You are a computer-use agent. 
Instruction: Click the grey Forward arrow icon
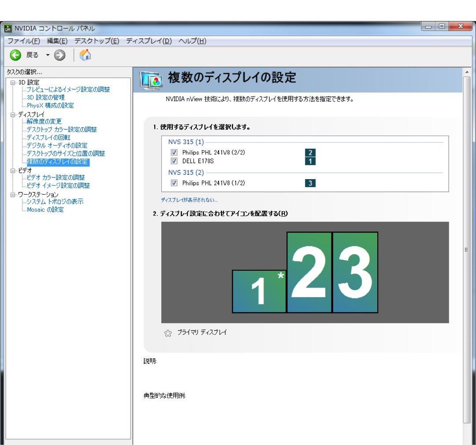point(60,55)
